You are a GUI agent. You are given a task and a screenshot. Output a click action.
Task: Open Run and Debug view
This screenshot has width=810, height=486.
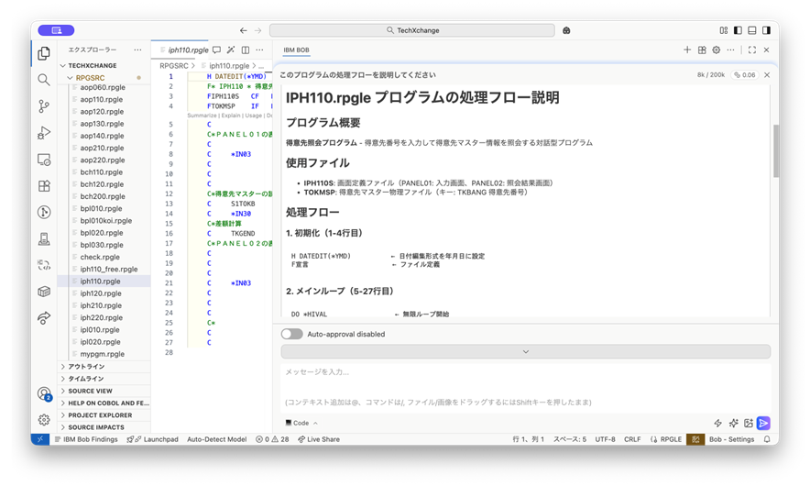click(x=44, y=133)
